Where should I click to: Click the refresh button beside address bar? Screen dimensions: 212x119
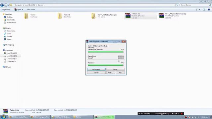[x=177, y=5]
